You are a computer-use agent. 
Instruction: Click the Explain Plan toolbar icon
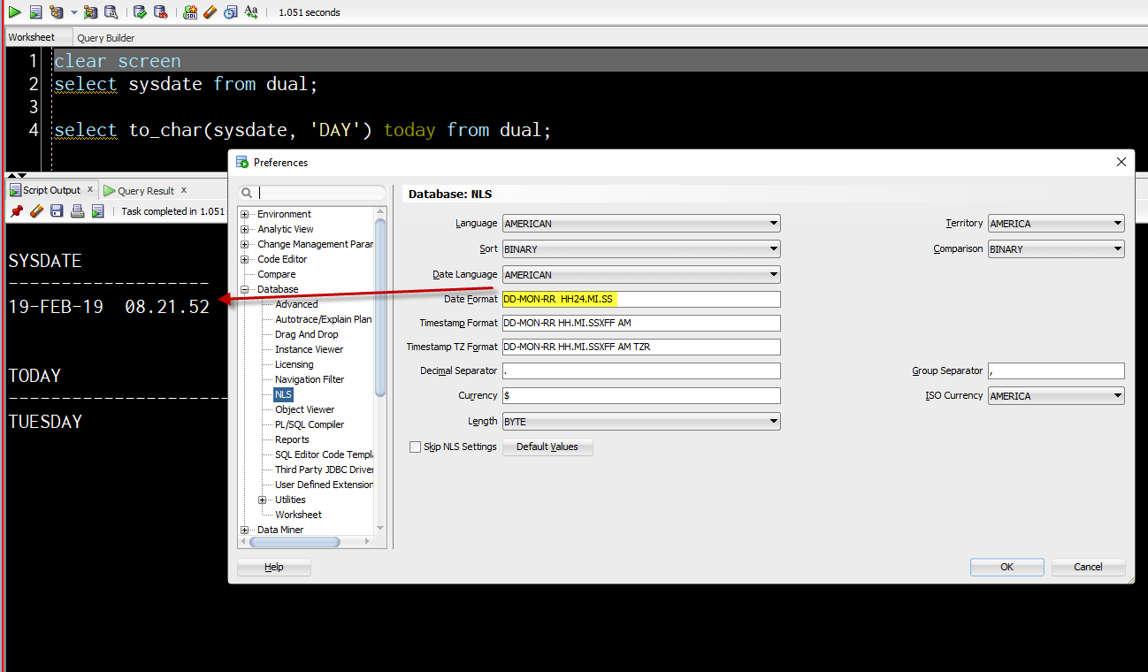pos(57,12)
